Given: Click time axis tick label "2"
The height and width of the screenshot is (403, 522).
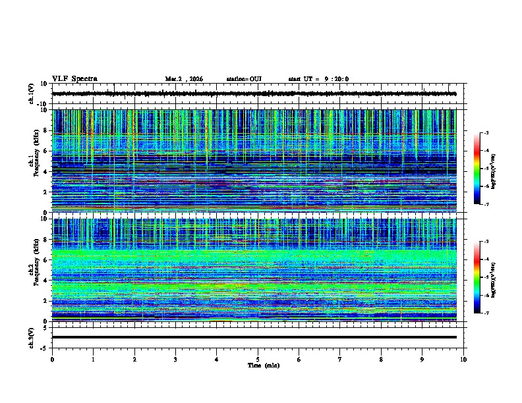Looking at the screenshot, I should click(134, 360).
